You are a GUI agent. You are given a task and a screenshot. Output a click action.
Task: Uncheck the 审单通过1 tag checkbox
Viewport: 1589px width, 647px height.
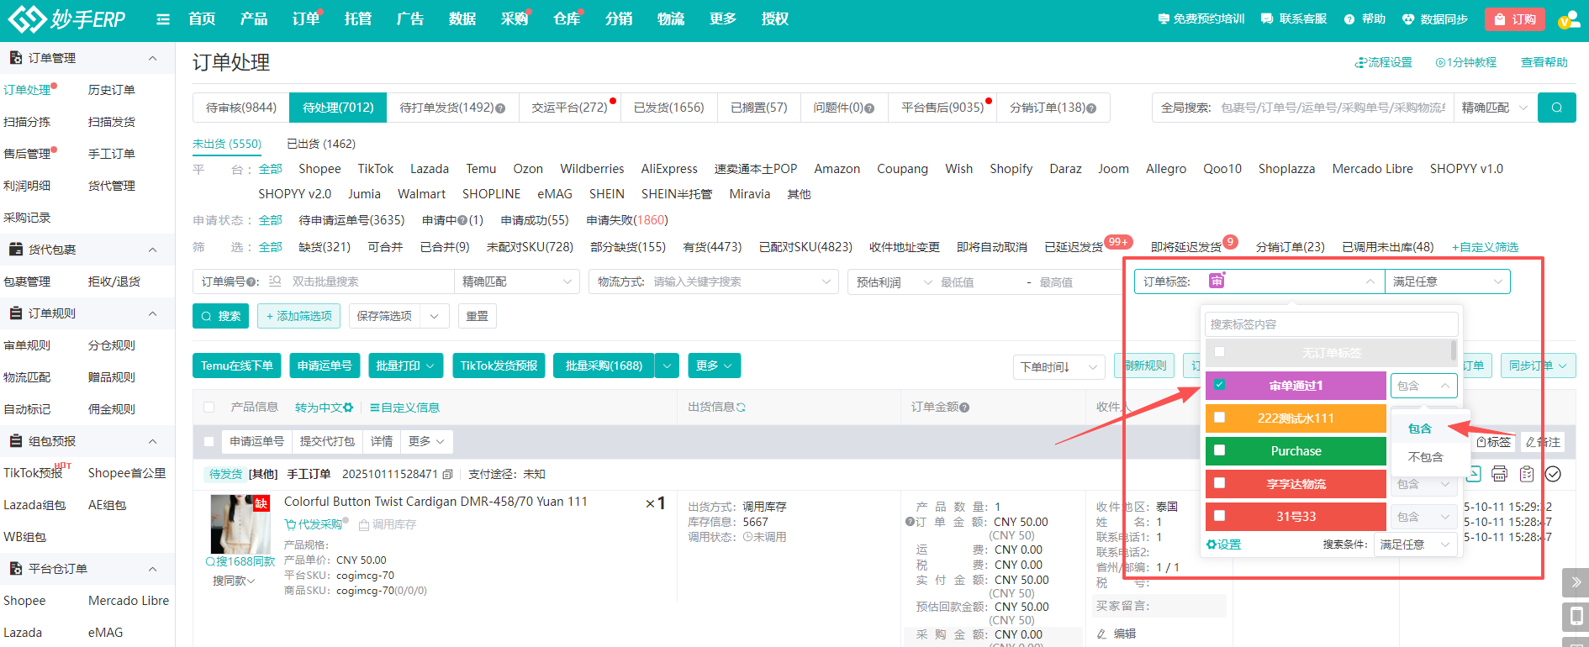pos(1219,385)
